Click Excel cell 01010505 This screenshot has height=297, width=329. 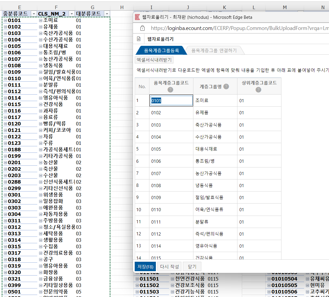pos(285,286)
